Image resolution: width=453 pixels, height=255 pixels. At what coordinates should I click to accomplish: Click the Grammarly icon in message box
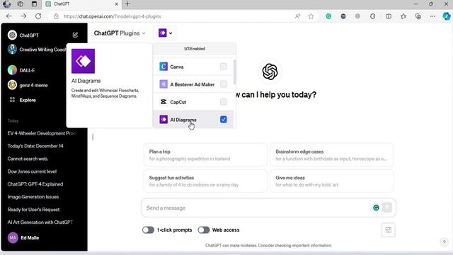[376, 208]
